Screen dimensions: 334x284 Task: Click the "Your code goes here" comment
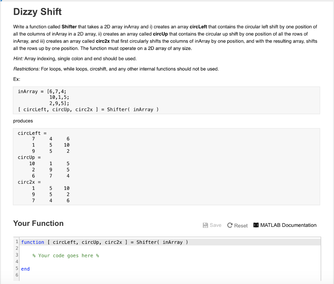pyautogui.click(x=66, y=256)
